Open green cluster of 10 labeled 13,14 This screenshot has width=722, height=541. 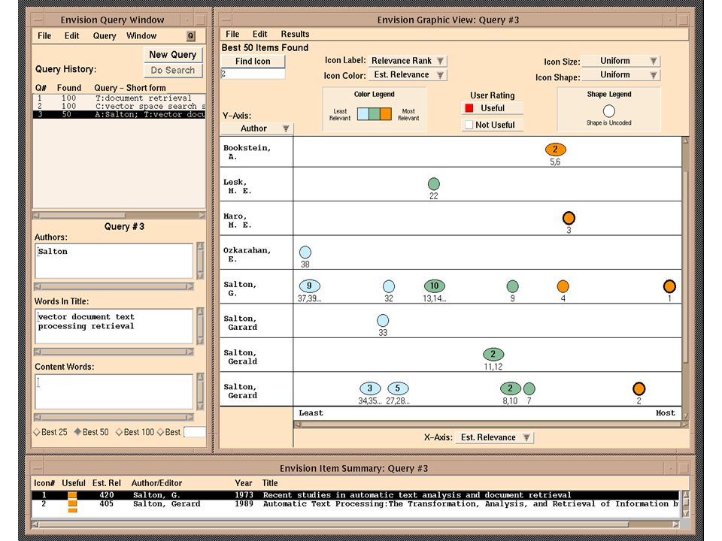[434, 286]
